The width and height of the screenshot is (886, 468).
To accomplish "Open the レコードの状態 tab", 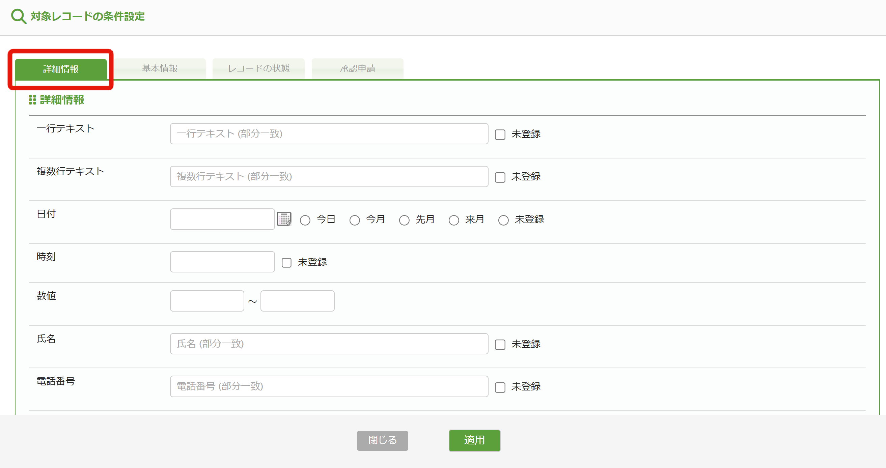I will point(259,68).
